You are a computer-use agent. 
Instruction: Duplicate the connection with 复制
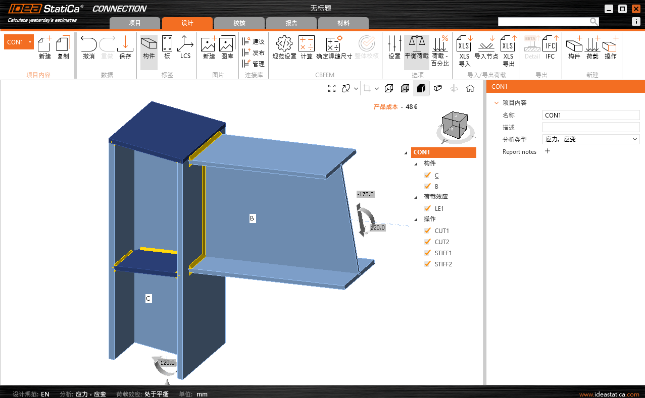(63, 48)
